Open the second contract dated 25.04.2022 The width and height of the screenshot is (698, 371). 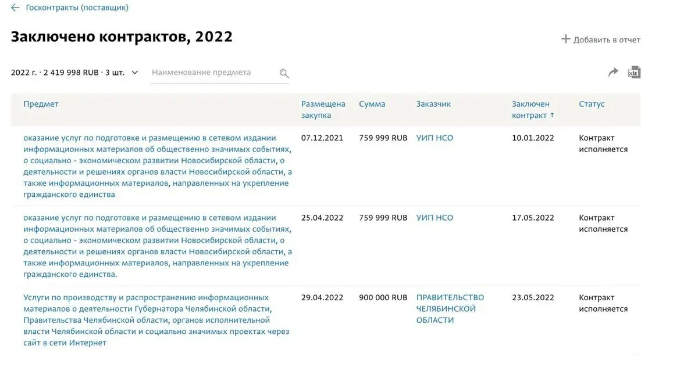(157, 246)
